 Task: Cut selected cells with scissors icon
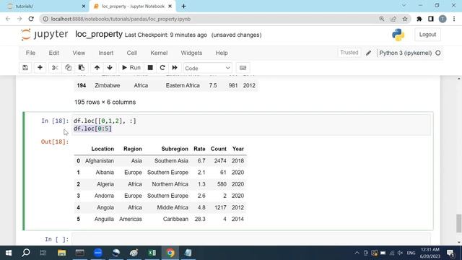pyautogui.click(x=55, y=68)
